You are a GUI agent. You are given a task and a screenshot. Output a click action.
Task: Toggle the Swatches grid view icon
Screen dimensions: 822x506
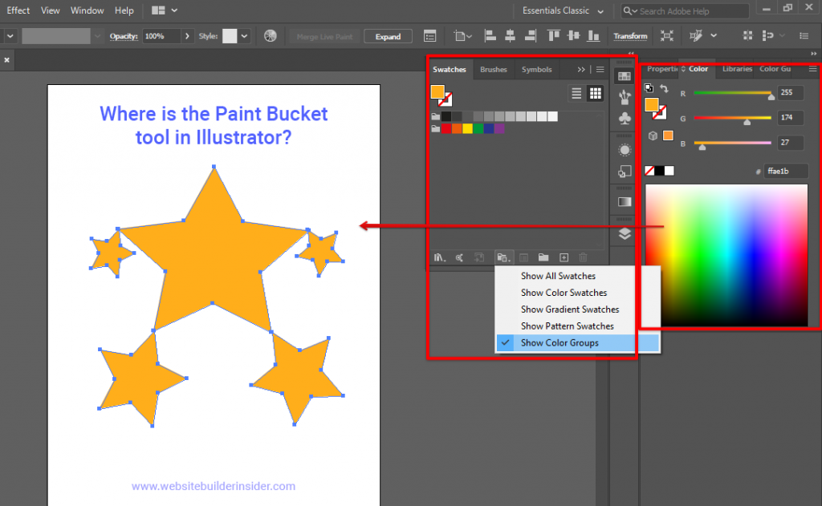pos(595,93)
